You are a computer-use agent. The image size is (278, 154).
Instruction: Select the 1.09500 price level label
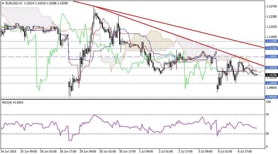point(271,97)
